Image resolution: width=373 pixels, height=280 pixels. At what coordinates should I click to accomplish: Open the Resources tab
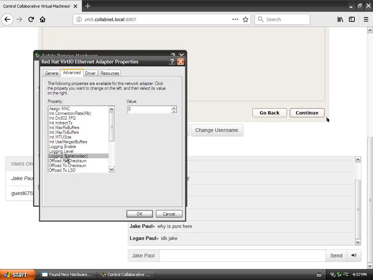(x=110, y=73)
